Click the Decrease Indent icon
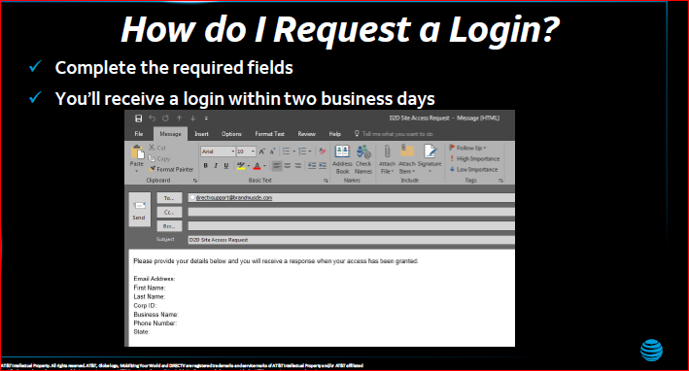Image resolution: width=689 pixels, height=371 pixels. 312,165
